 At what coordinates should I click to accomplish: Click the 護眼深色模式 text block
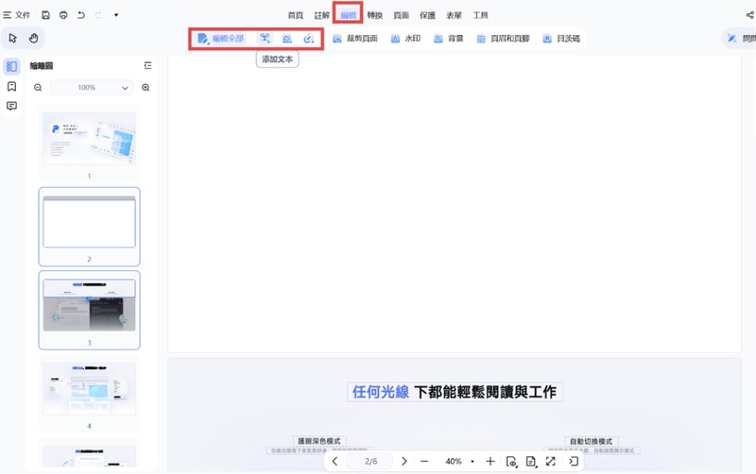pos(319,441)
